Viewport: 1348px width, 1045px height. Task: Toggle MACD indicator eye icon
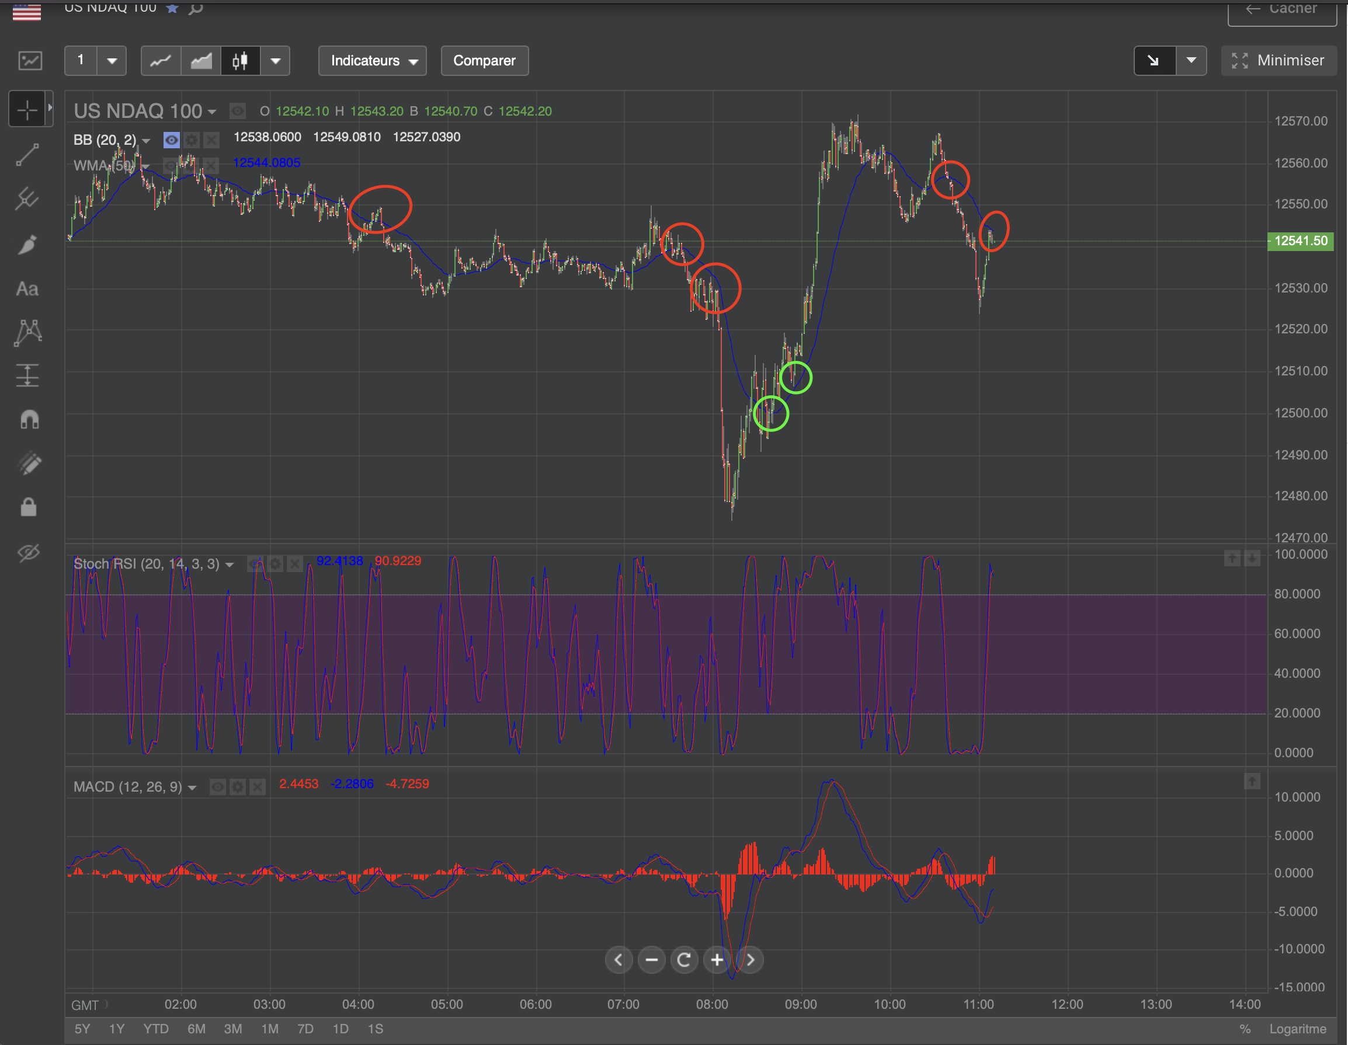click(x=217, y=786)
